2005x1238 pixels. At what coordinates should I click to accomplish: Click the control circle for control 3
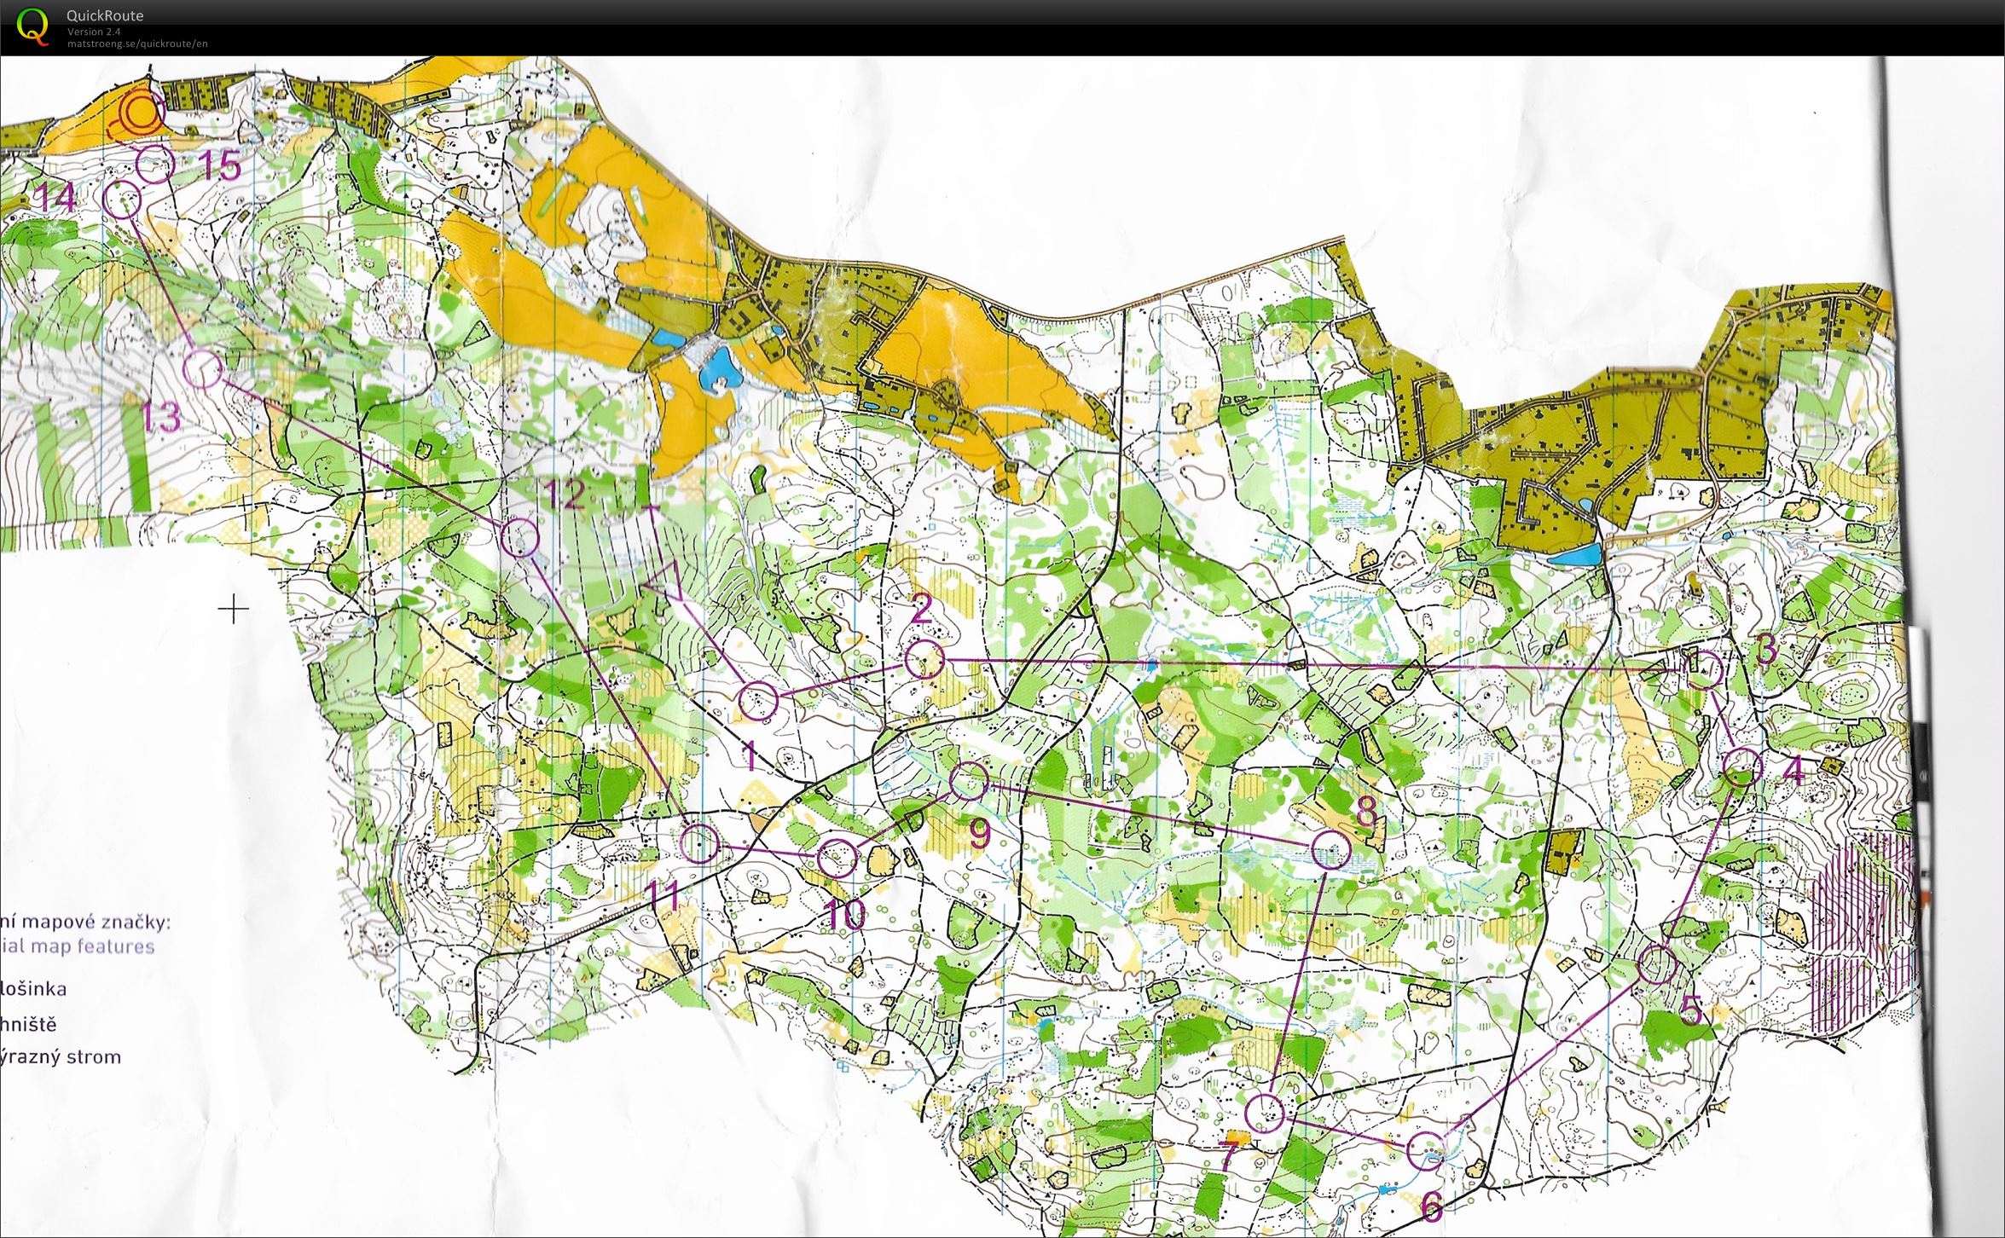tap(1703, 669)
